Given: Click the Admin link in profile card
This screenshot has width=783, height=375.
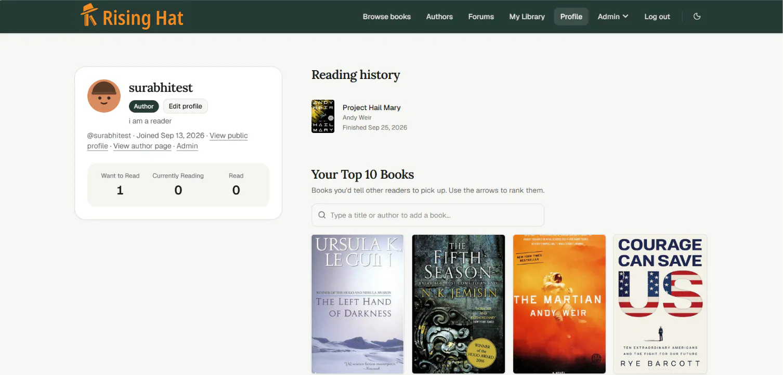Looking at the screenshot, I should [x=187, y=146].
